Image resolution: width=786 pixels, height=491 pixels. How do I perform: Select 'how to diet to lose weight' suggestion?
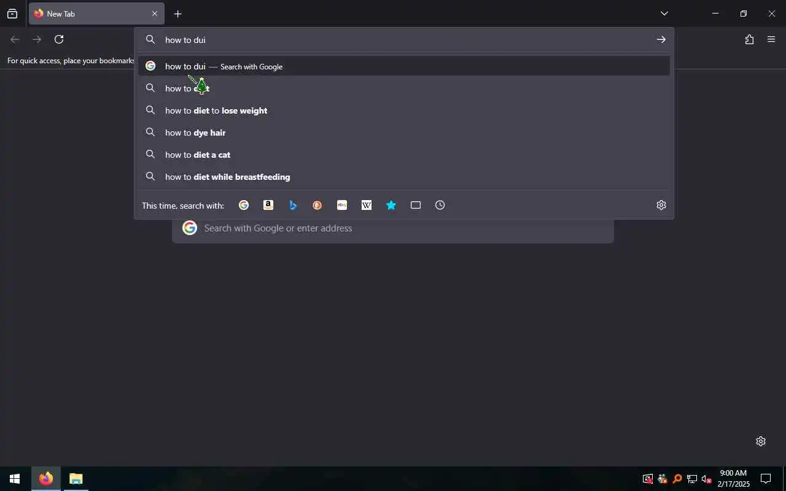pyautogui.click(x=404, y=110)
